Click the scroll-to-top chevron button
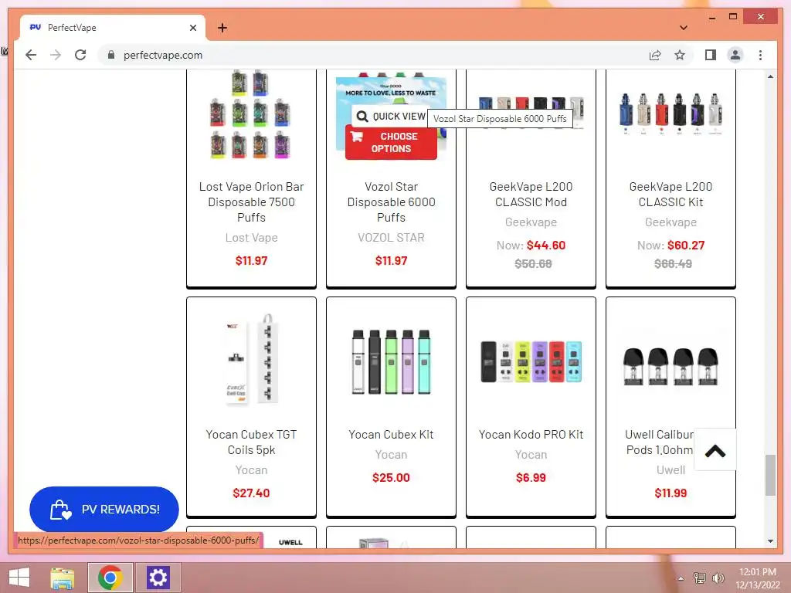The width and height of the screenshot is (791, 593). click(715, 450)
